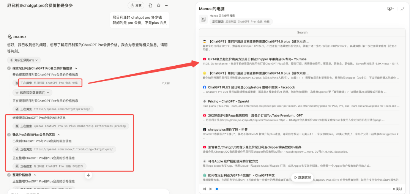Click the message input box at bottom
The width and height of the screenshot is (410, 194).
88,192
